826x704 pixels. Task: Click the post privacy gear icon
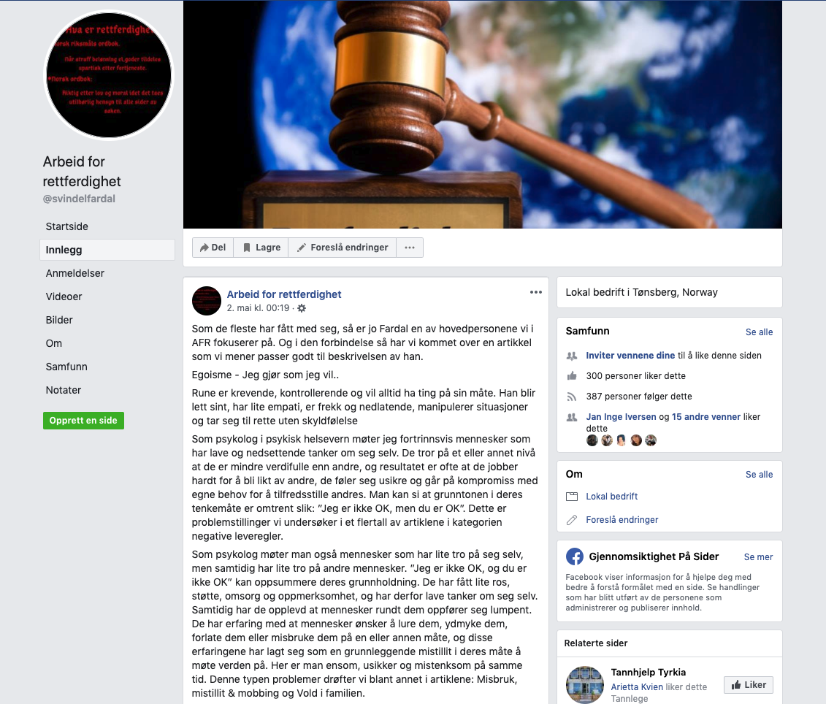302,308
